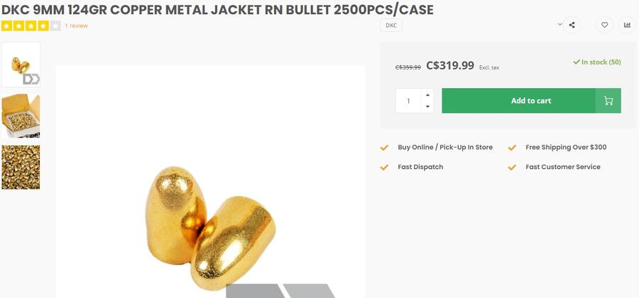Click the share icon
639x298 pixels.
point(572,26)
